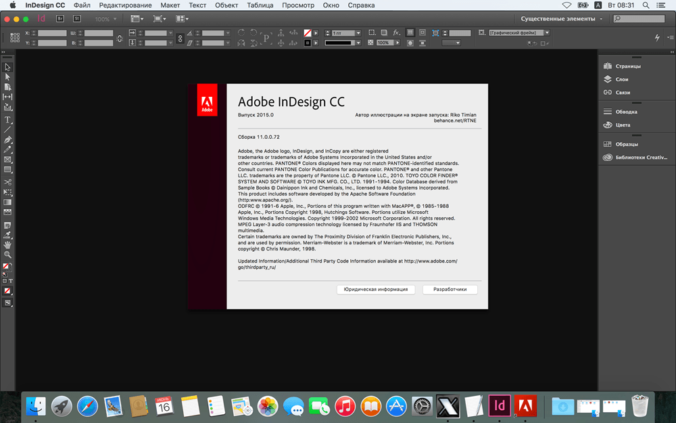Open the Макет menu

click(x=170, y=5)
